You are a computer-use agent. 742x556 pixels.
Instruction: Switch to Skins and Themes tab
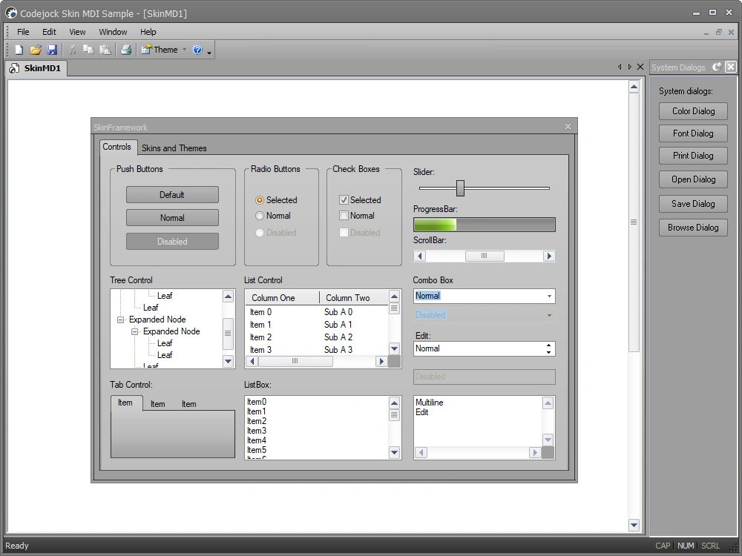(174, 148)
